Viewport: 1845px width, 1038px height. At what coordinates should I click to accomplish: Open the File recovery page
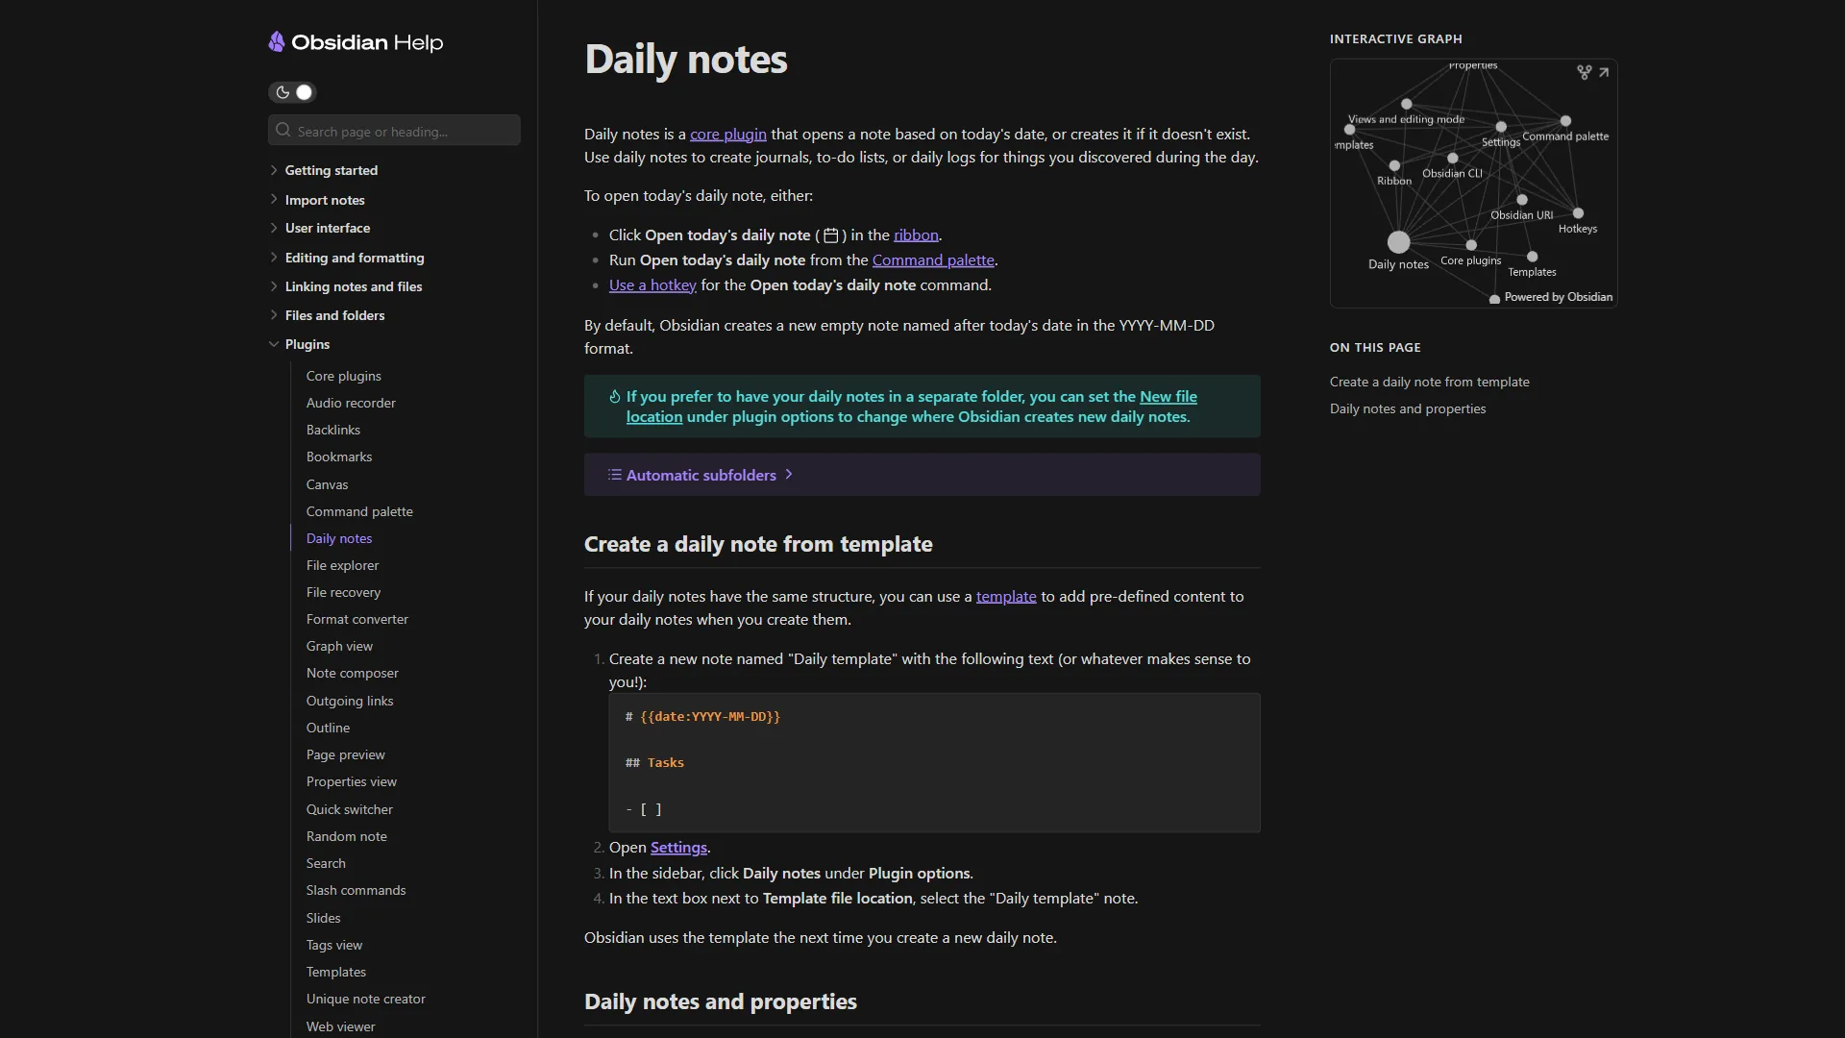343,592
